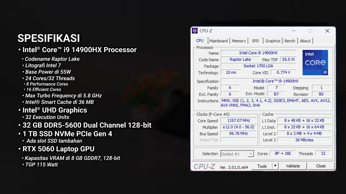Click the Code Name value Raptor Lake

point(240,60)
